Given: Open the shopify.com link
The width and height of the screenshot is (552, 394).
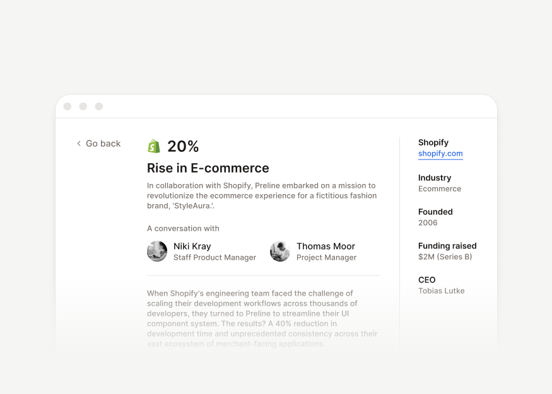Looking at the screenshot, I should pos(440,154).
